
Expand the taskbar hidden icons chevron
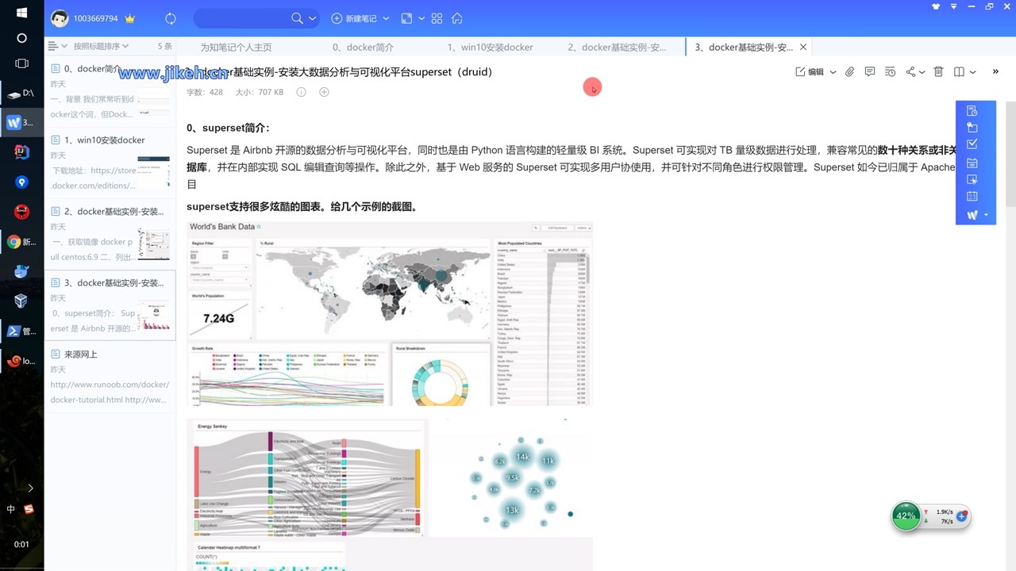point(30,488)
